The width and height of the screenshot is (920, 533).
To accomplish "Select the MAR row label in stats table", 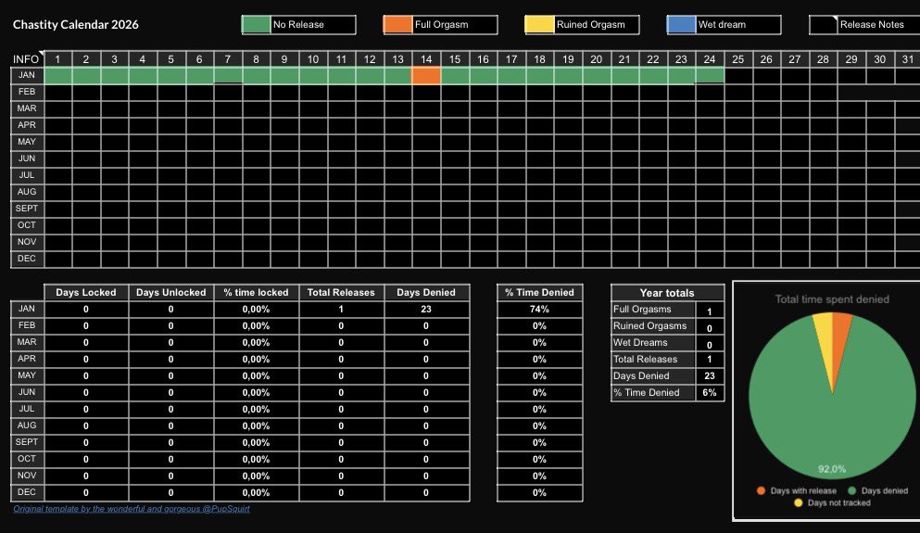I will click(27, 342).
